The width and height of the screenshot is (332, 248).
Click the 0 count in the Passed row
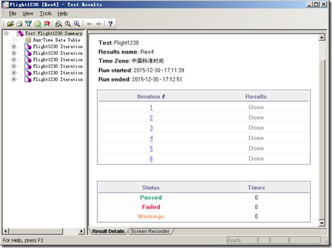tap(256, 198)
